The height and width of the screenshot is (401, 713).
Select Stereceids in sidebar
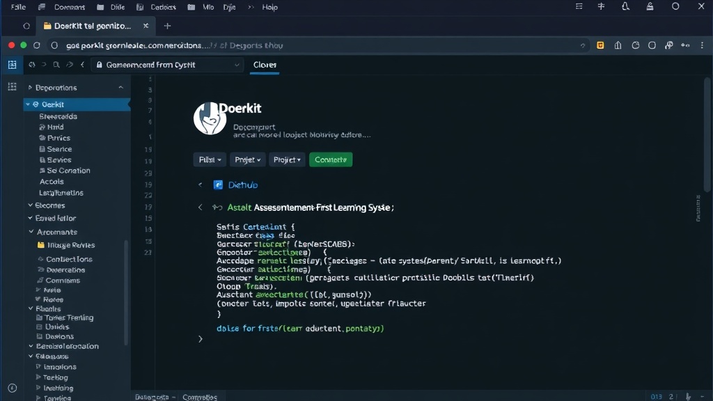click(58, 116)
